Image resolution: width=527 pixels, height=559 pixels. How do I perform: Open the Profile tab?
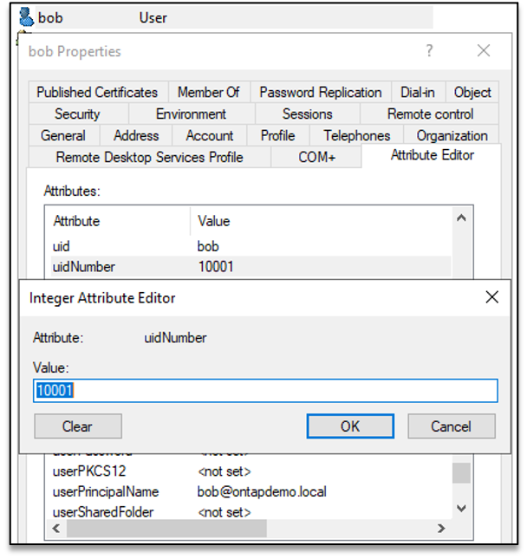278,135
